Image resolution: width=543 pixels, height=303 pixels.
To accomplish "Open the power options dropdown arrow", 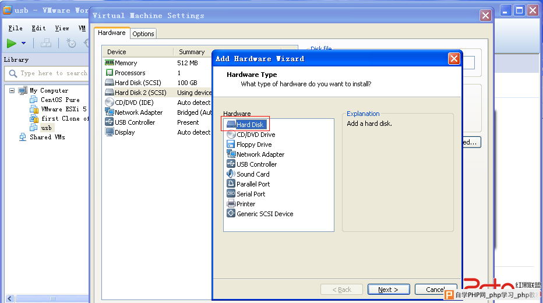I will [23, 43].
